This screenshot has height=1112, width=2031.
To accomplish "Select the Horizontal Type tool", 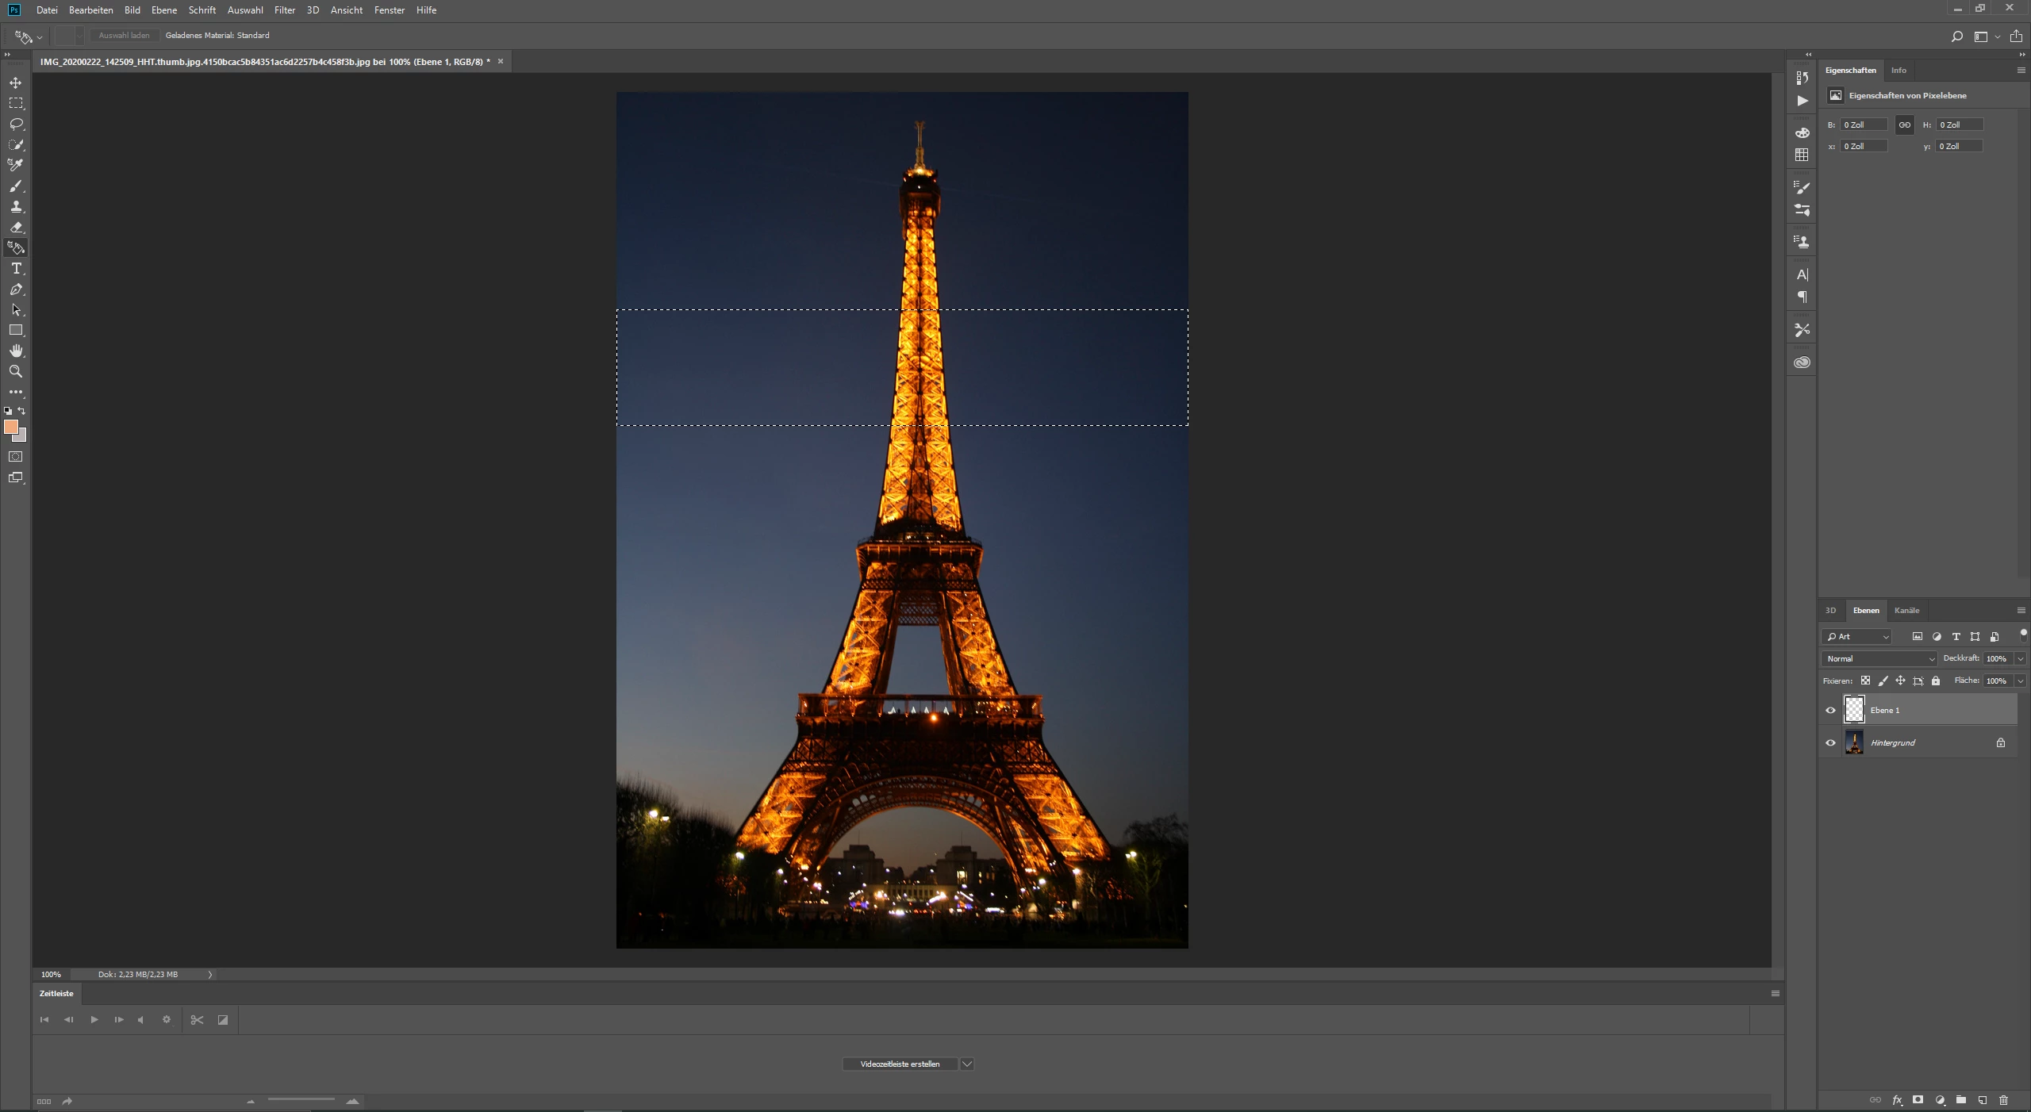I will point(16,269).
